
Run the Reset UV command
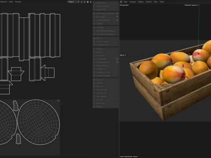pyautogui.click(x=105, y=86)
